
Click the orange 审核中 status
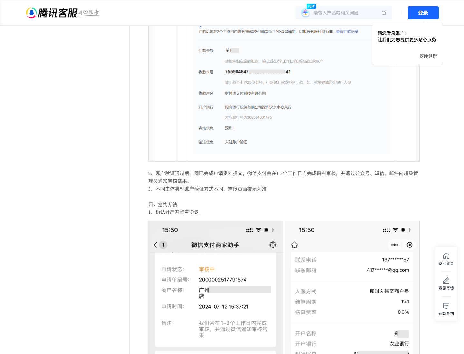coord(207,269)
